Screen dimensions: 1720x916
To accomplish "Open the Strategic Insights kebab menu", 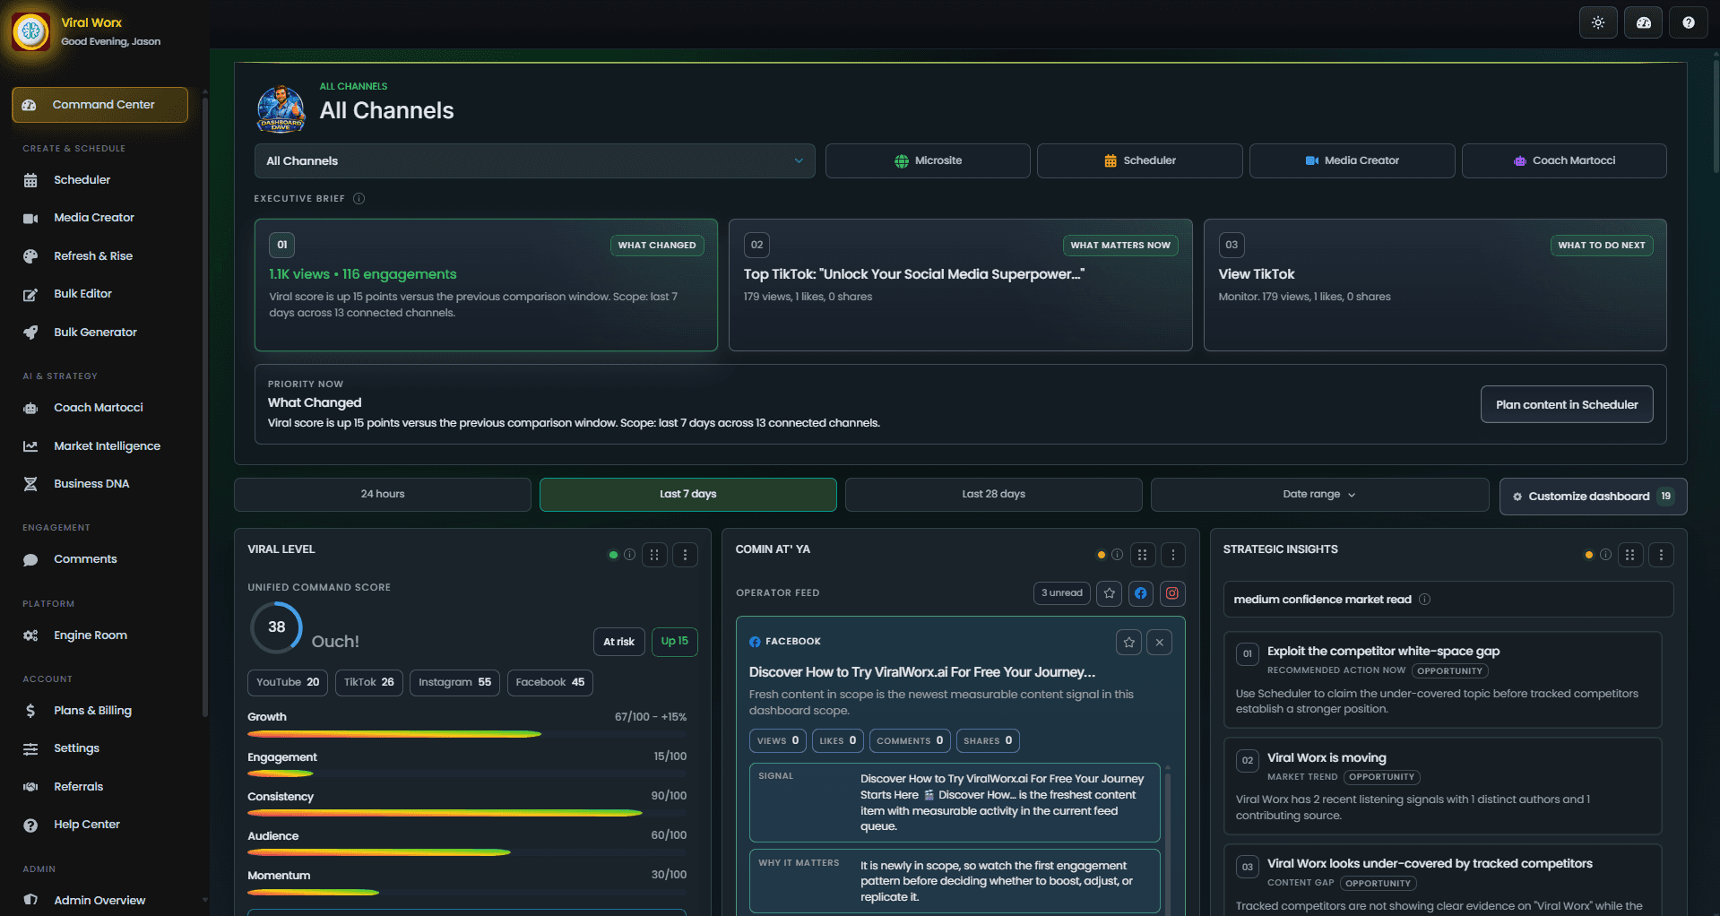I will point(1661,555).
